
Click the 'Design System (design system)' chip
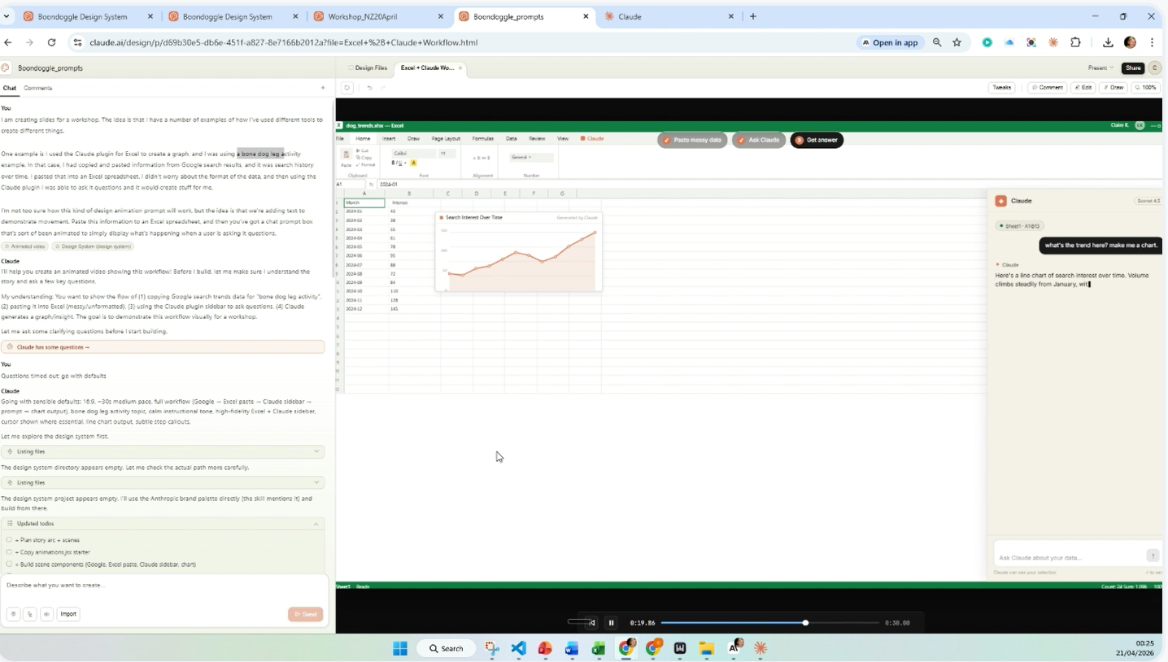pyautogui.click(x=93, y=246)
